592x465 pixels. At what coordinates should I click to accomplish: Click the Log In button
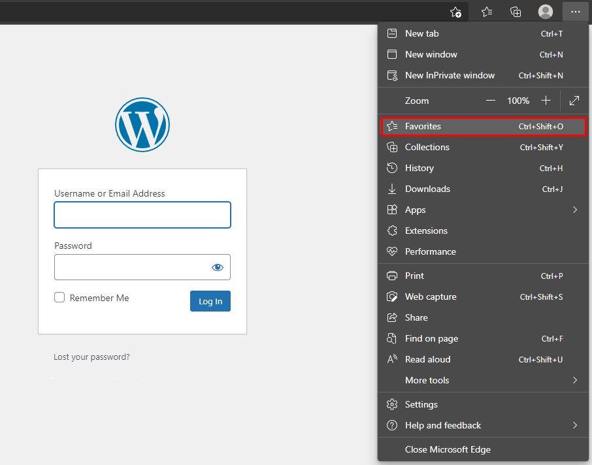[x=210, y=301]
